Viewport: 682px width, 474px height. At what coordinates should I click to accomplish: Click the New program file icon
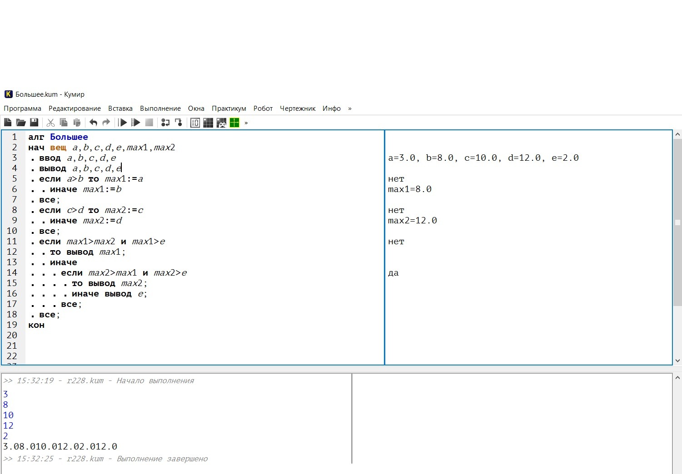(x=8, y=123)
